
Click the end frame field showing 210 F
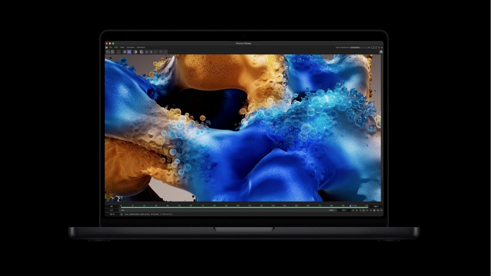345,210
